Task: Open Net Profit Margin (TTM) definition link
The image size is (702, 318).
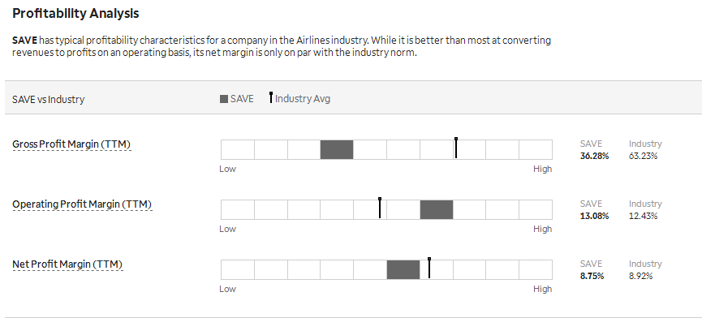Action: [67, 264]
